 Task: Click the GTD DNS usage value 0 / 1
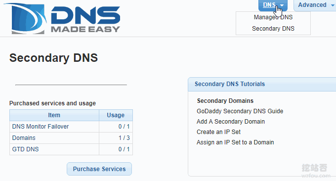pos(124,149)
